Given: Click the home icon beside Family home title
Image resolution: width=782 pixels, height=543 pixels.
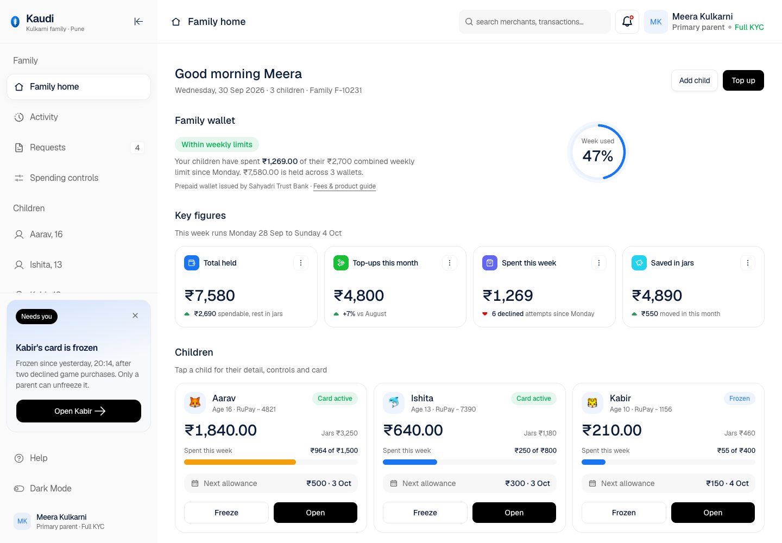Looking at the screenshot, I should pos(176,22).
